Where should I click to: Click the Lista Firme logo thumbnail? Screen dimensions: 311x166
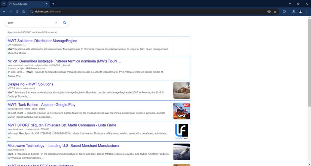(182, 131)
